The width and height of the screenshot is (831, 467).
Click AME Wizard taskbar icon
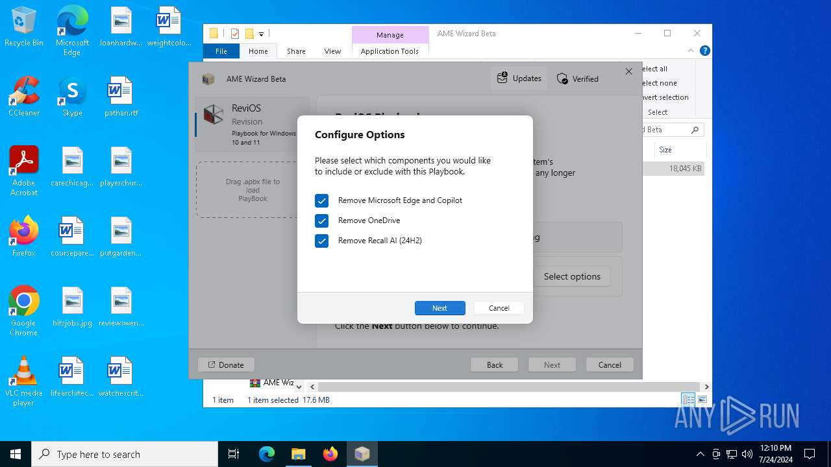click(x=362, y=454)
